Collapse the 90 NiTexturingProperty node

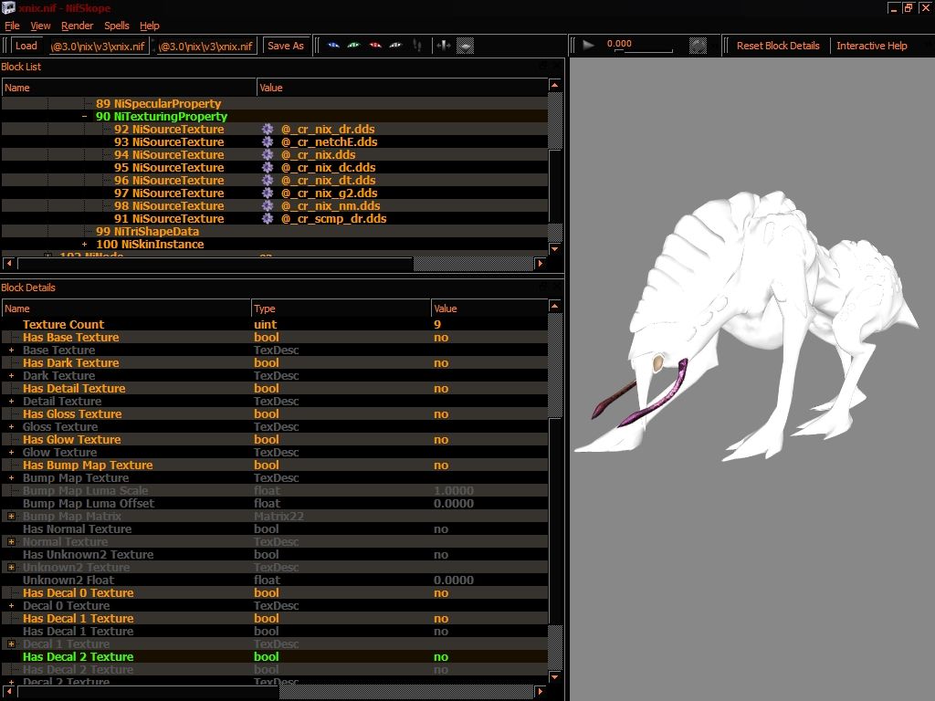pyautogui.click(x=85, y=117)
